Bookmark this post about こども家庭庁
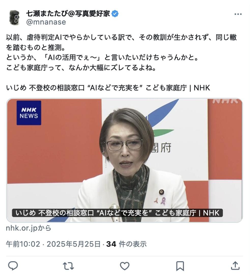Screen dimensions: 250x275 click(x=180, y=266)
